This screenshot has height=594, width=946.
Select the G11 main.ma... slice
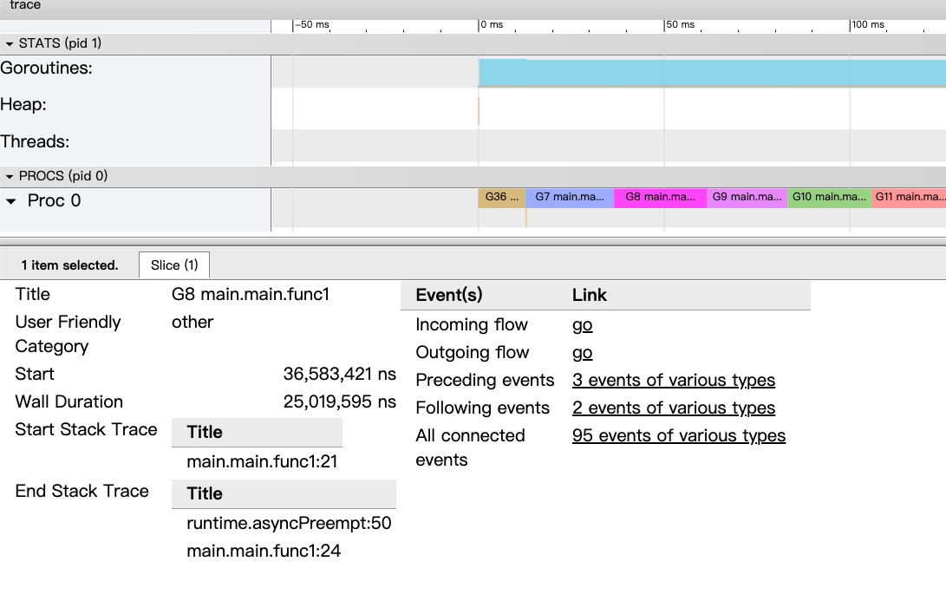(x=909, y=198)
